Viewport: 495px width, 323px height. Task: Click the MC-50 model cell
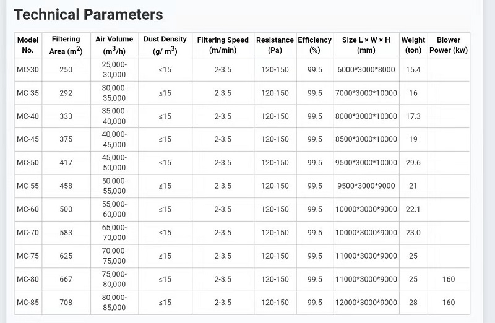pos(28,163)
